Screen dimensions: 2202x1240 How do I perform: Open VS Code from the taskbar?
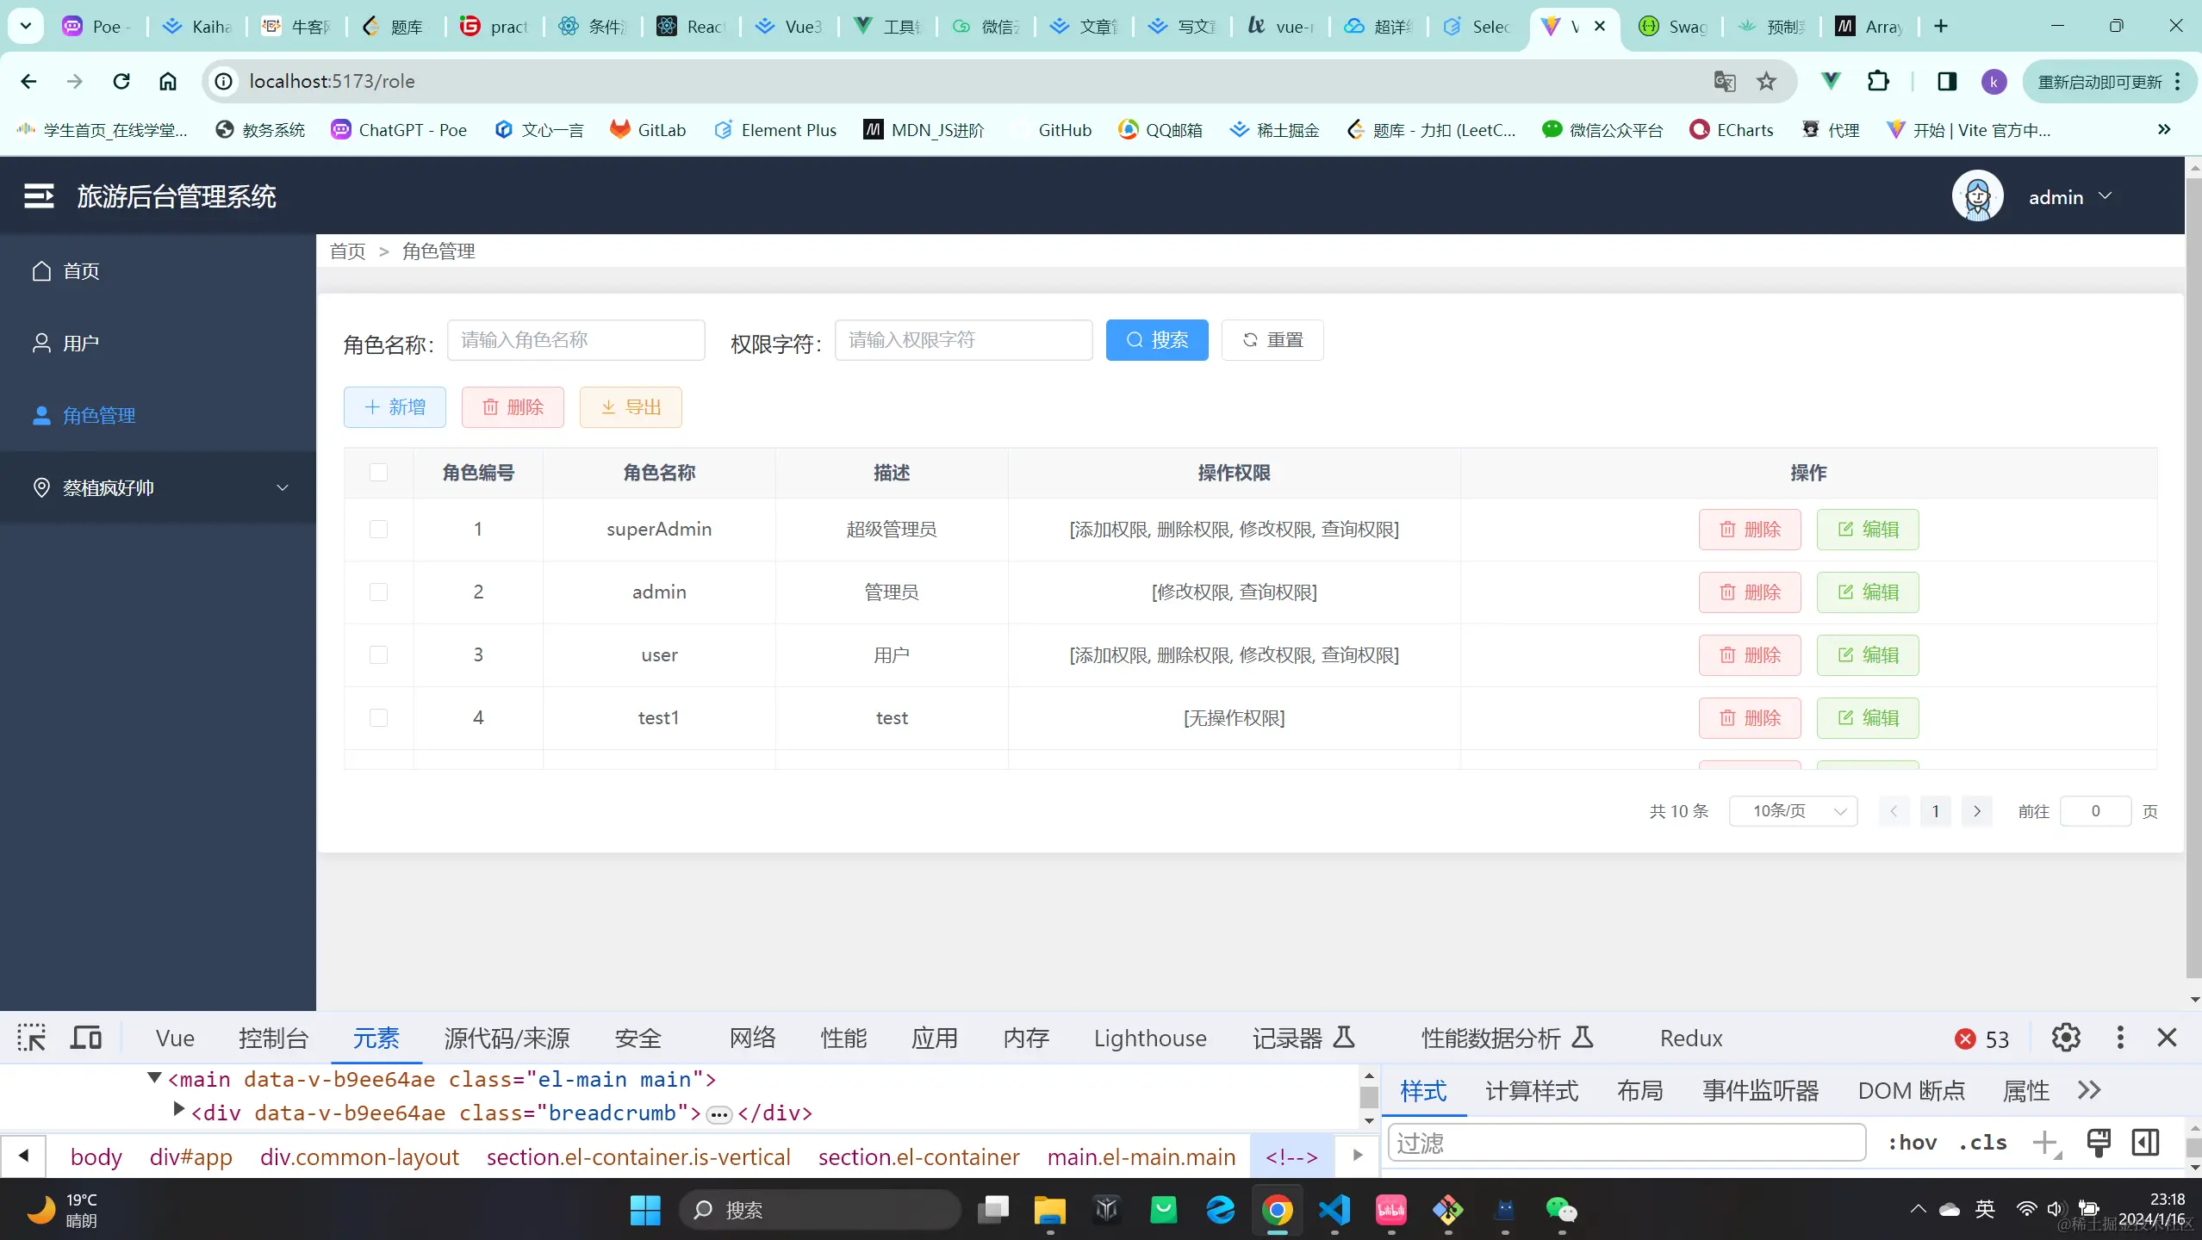click(1334, 1210)
